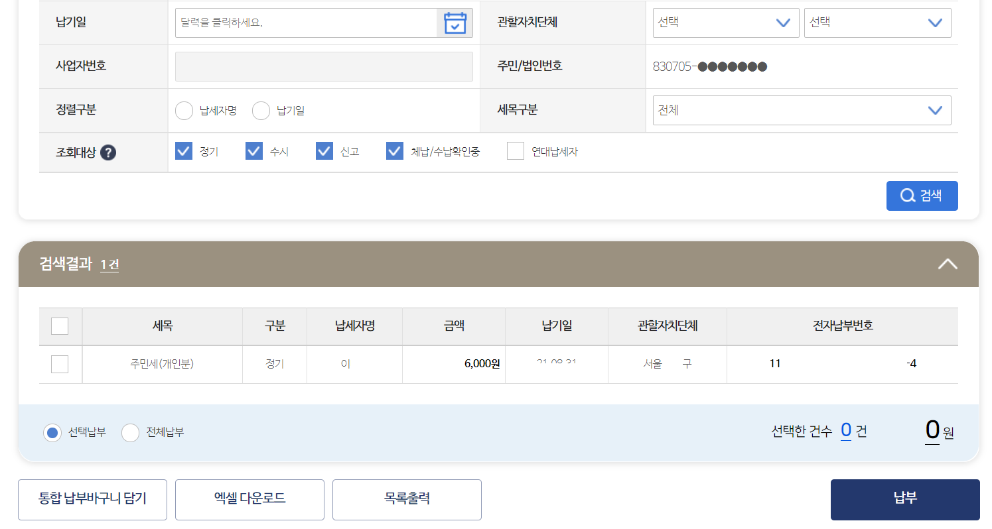Click the 주민세(개인분) tax item text

tap(162, 364)
